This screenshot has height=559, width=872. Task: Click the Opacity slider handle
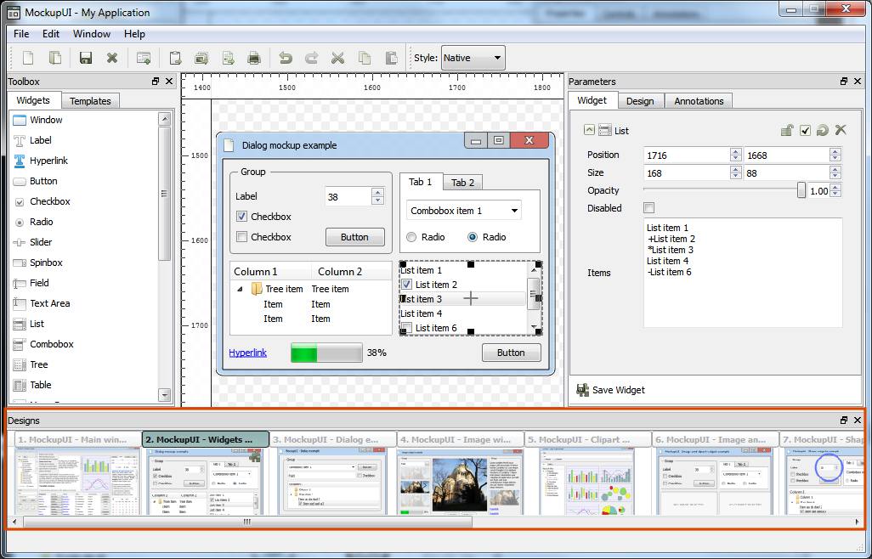[x=801, y=190]
